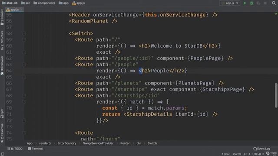Collapse the Switch block at line 58
The height and width of the screenshot is (156, 278).
[x=24, y=33]
